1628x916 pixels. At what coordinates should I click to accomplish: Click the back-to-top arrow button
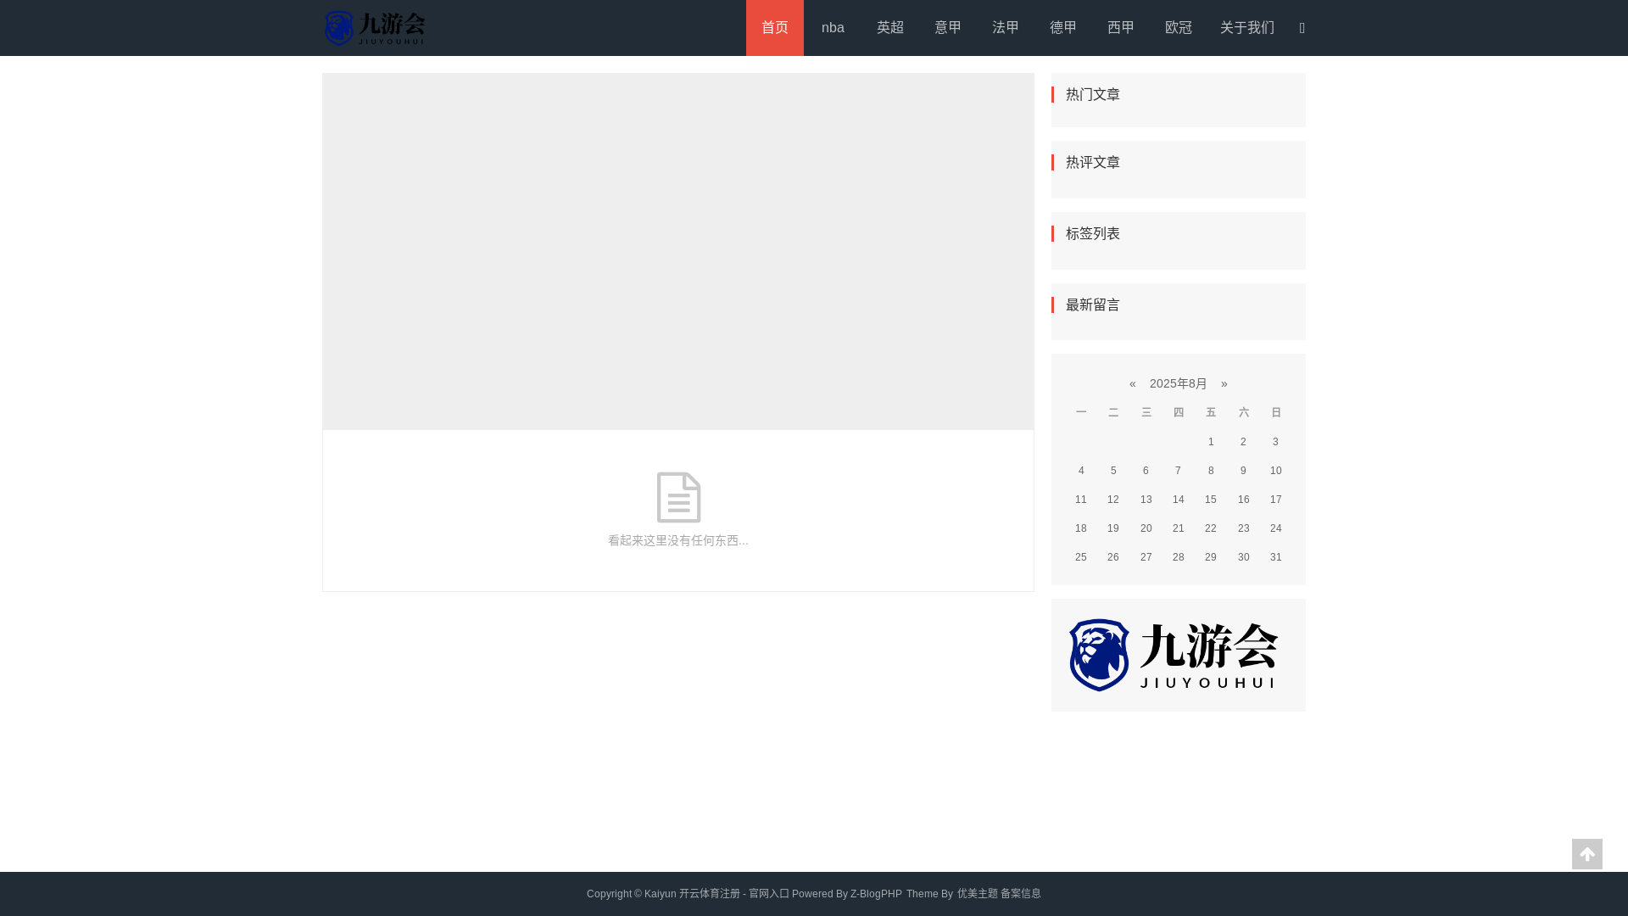1587,854
